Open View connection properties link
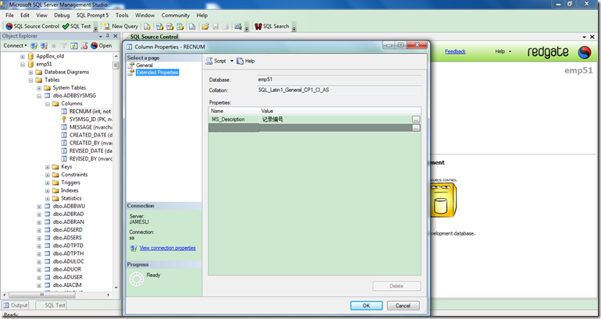The height and width of the screenshot is (319, 601). coord(168,248)
